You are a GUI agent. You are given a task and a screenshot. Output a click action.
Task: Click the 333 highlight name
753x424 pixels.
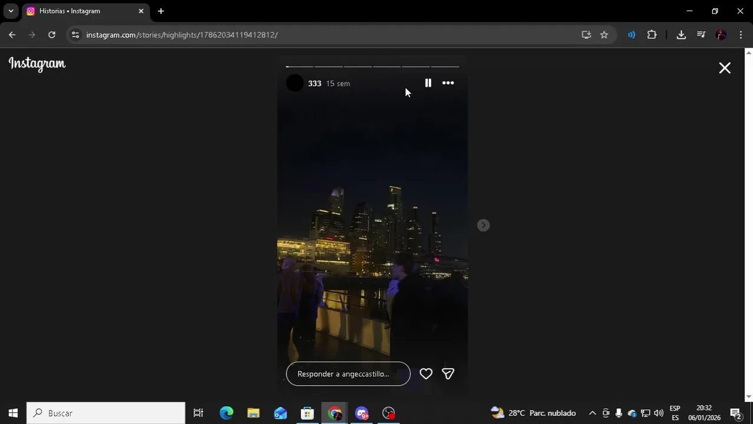315,84
